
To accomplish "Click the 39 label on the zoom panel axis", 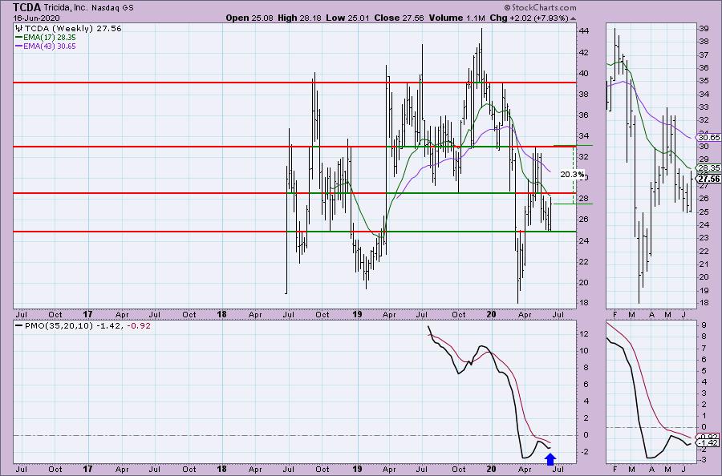I will point(704,28).
